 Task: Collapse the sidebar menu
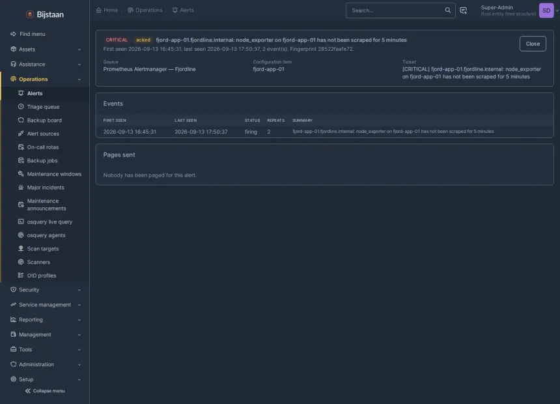tap(45, 391)
